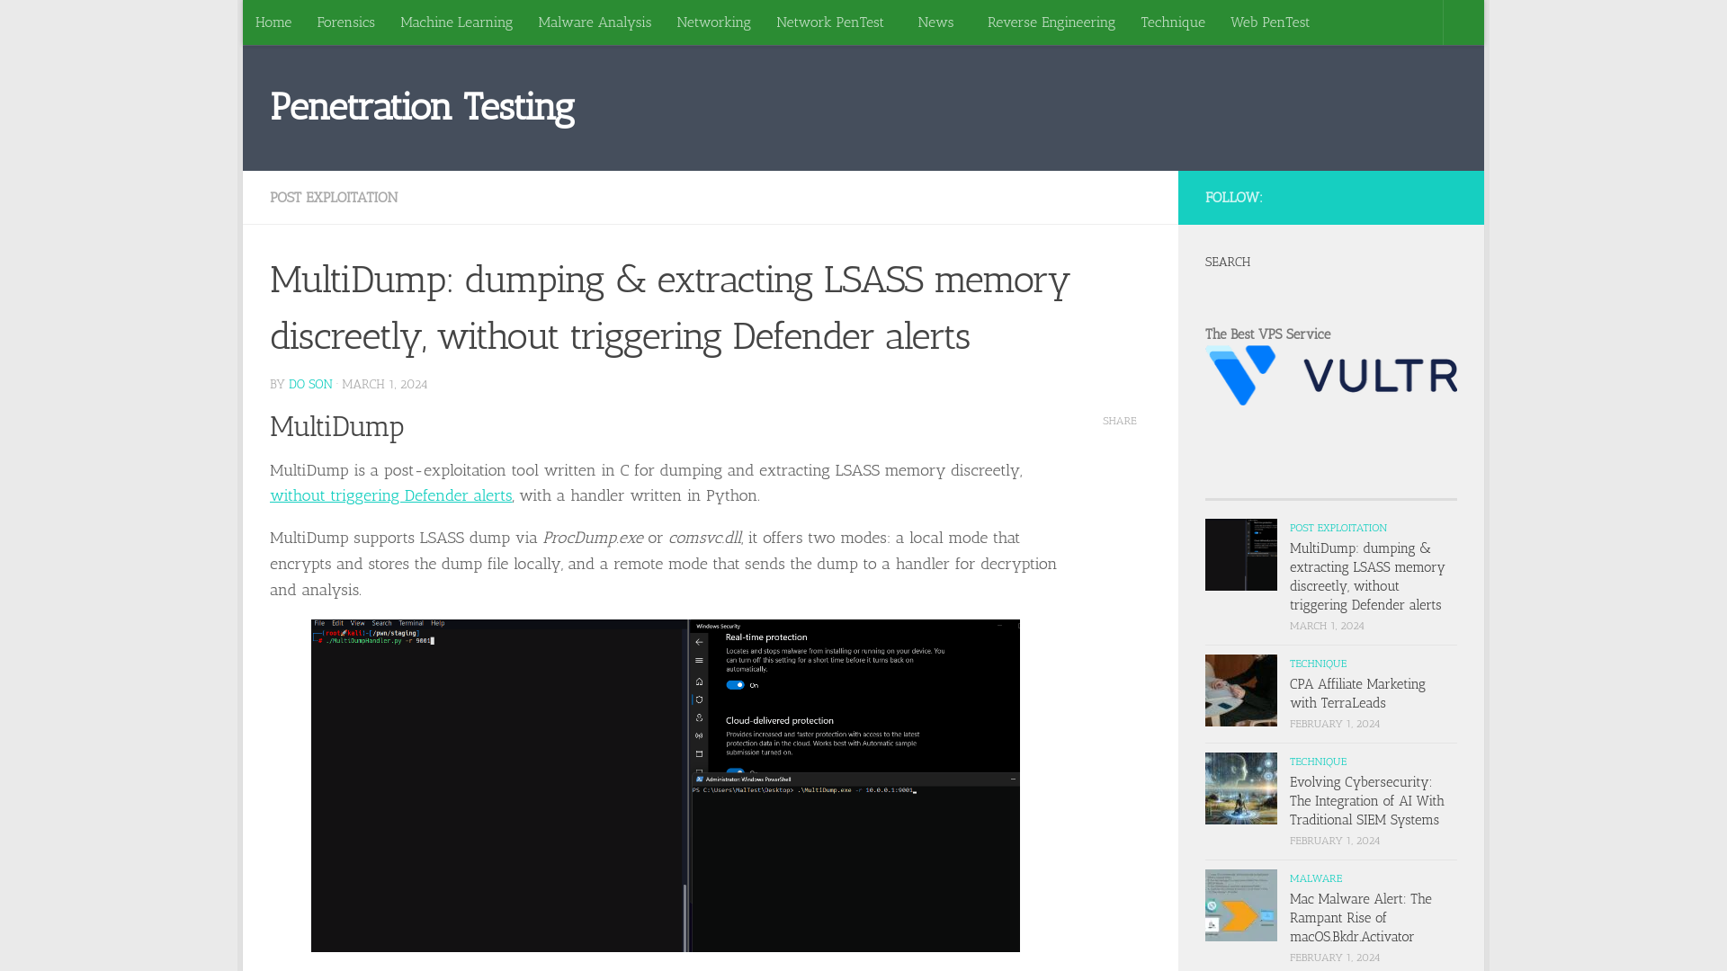This screenshot has height=971, width=1727.
Task: Expand the Reverse Engineering section
Action: click(1051, 22)
